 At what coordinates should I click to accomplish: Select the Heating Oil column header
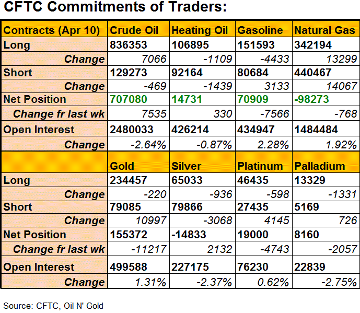pyautogui.click(x=200, y=30)
